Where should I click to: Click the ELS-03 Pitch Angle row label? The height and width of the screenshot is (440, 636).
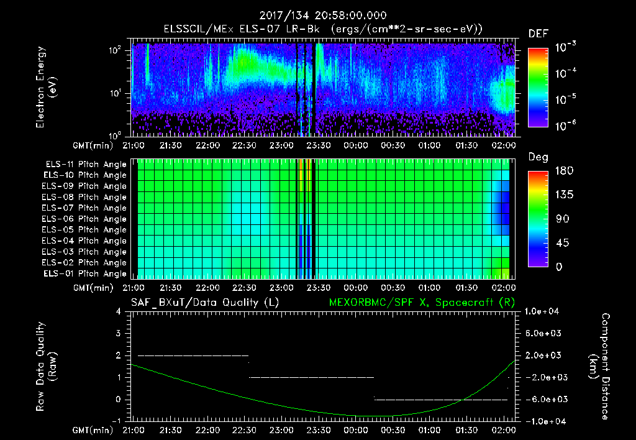[x=84, y=252]
